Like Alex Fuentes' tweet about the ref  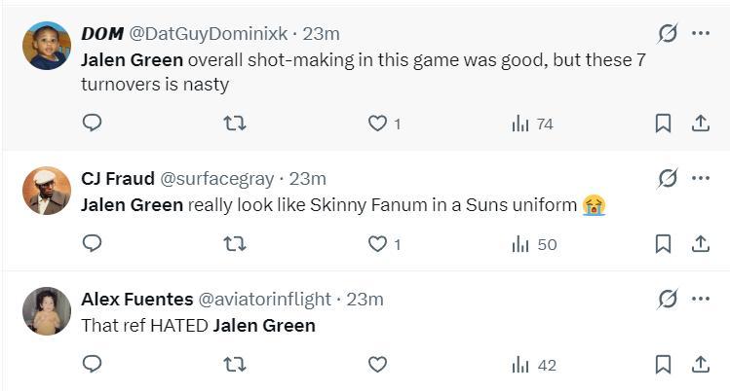(x=377, y=365)
